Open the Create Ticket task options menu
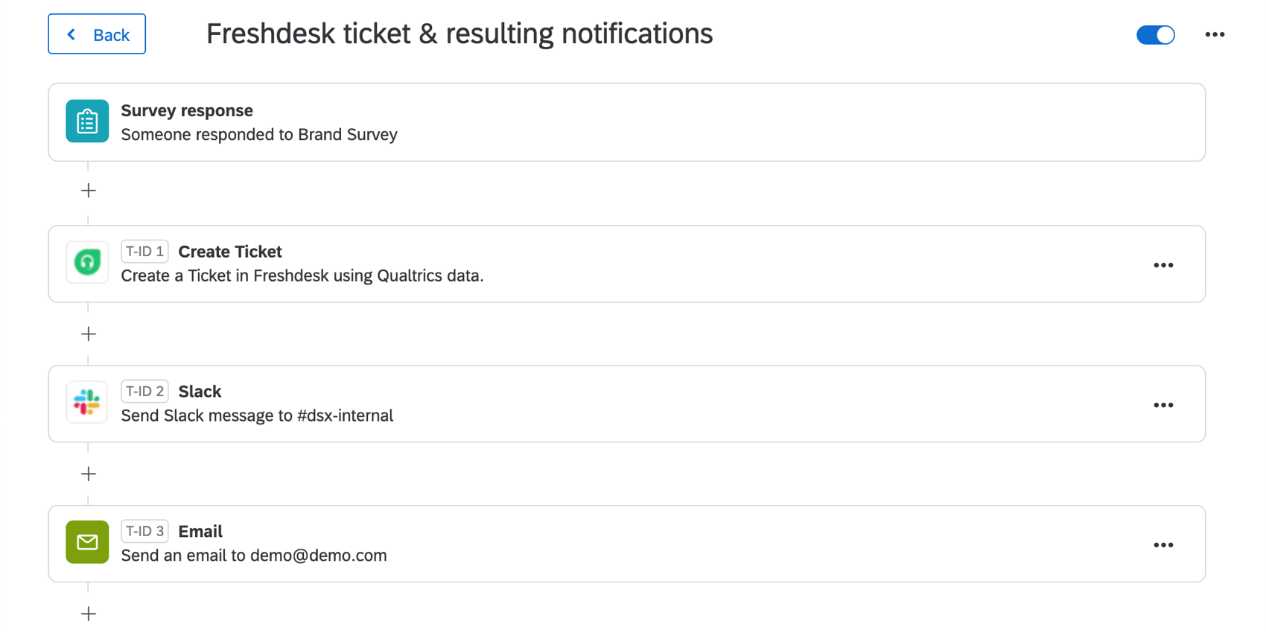1266x633 pixels. coord(1163,265)
